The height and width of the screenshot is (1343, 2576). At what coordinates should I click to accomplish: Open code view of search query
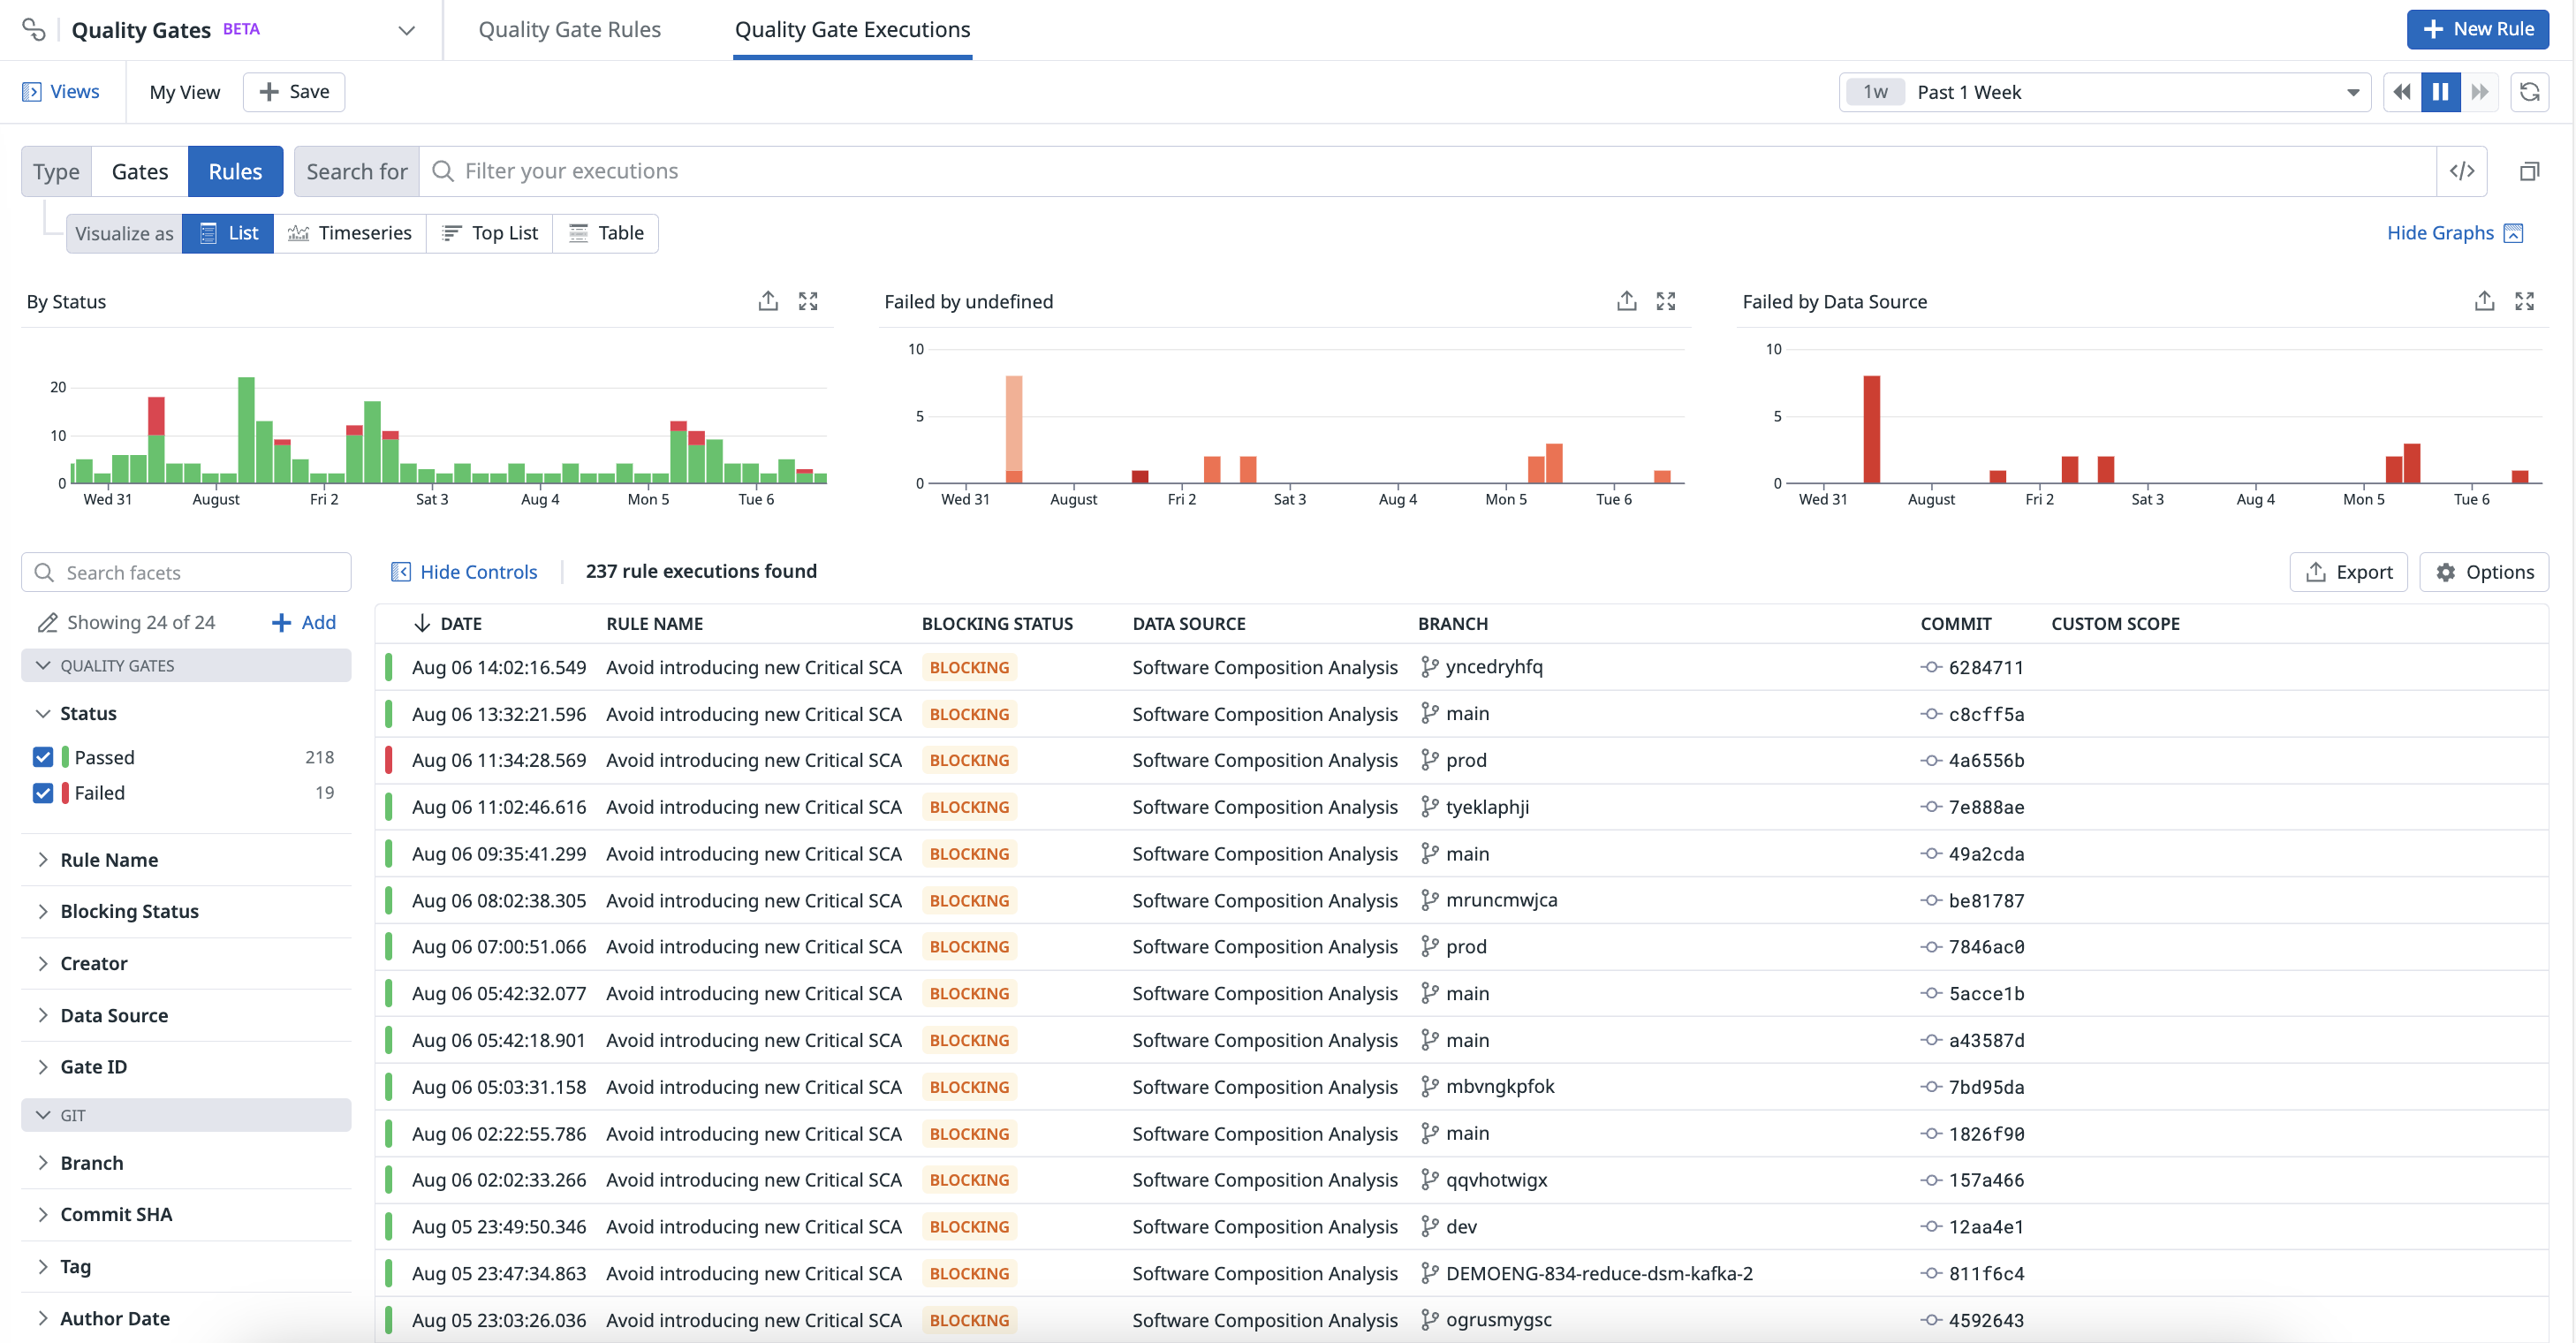point(2461,171)
